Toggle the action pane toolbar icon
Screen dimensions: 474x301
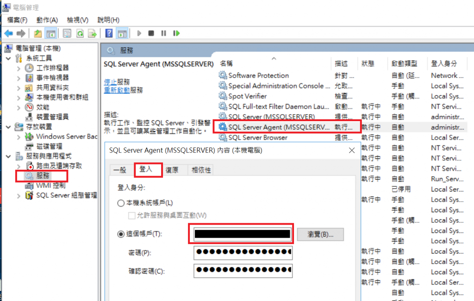tap(122, 33)
